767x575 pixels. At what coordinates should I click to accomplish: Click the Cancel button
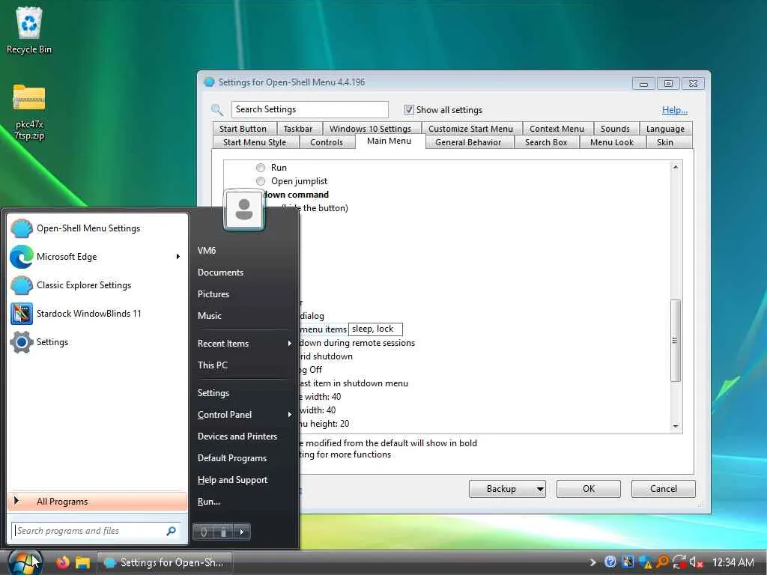coord(664,488)
